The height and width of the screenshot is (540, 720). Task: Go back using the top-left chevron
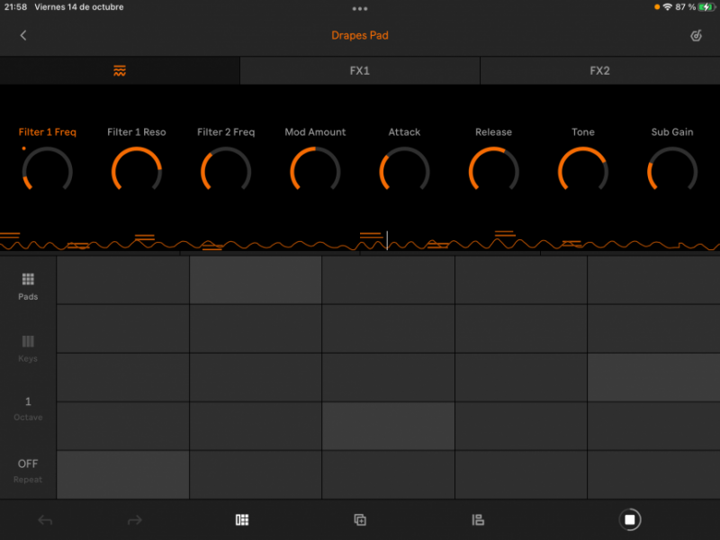click(22, 35)
